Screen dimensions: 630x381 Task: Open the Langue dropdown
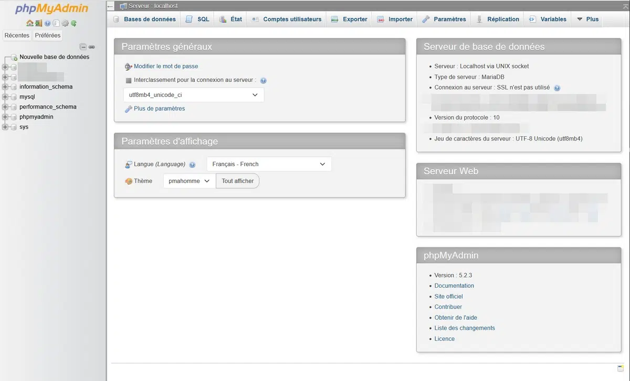pyautogui.click(x=269, y=164)
